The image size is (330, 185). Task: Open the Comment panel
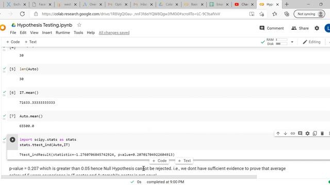click(x=272, y=28)
